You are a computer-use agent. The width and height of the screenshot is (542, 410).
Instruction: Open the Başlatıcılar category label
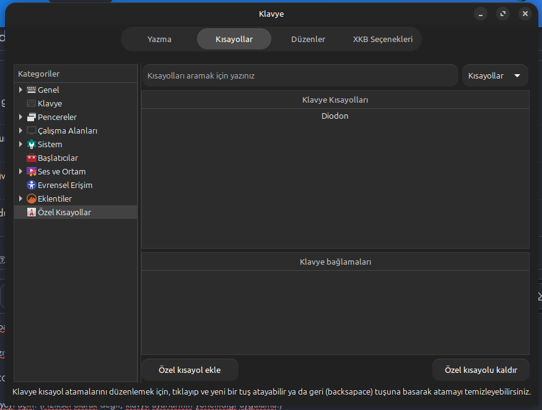[58, 158]
